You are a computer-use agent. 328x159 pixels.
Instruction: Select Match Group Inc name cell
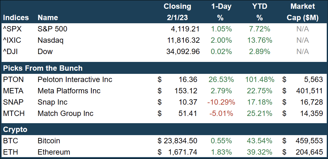click(65, 113)
